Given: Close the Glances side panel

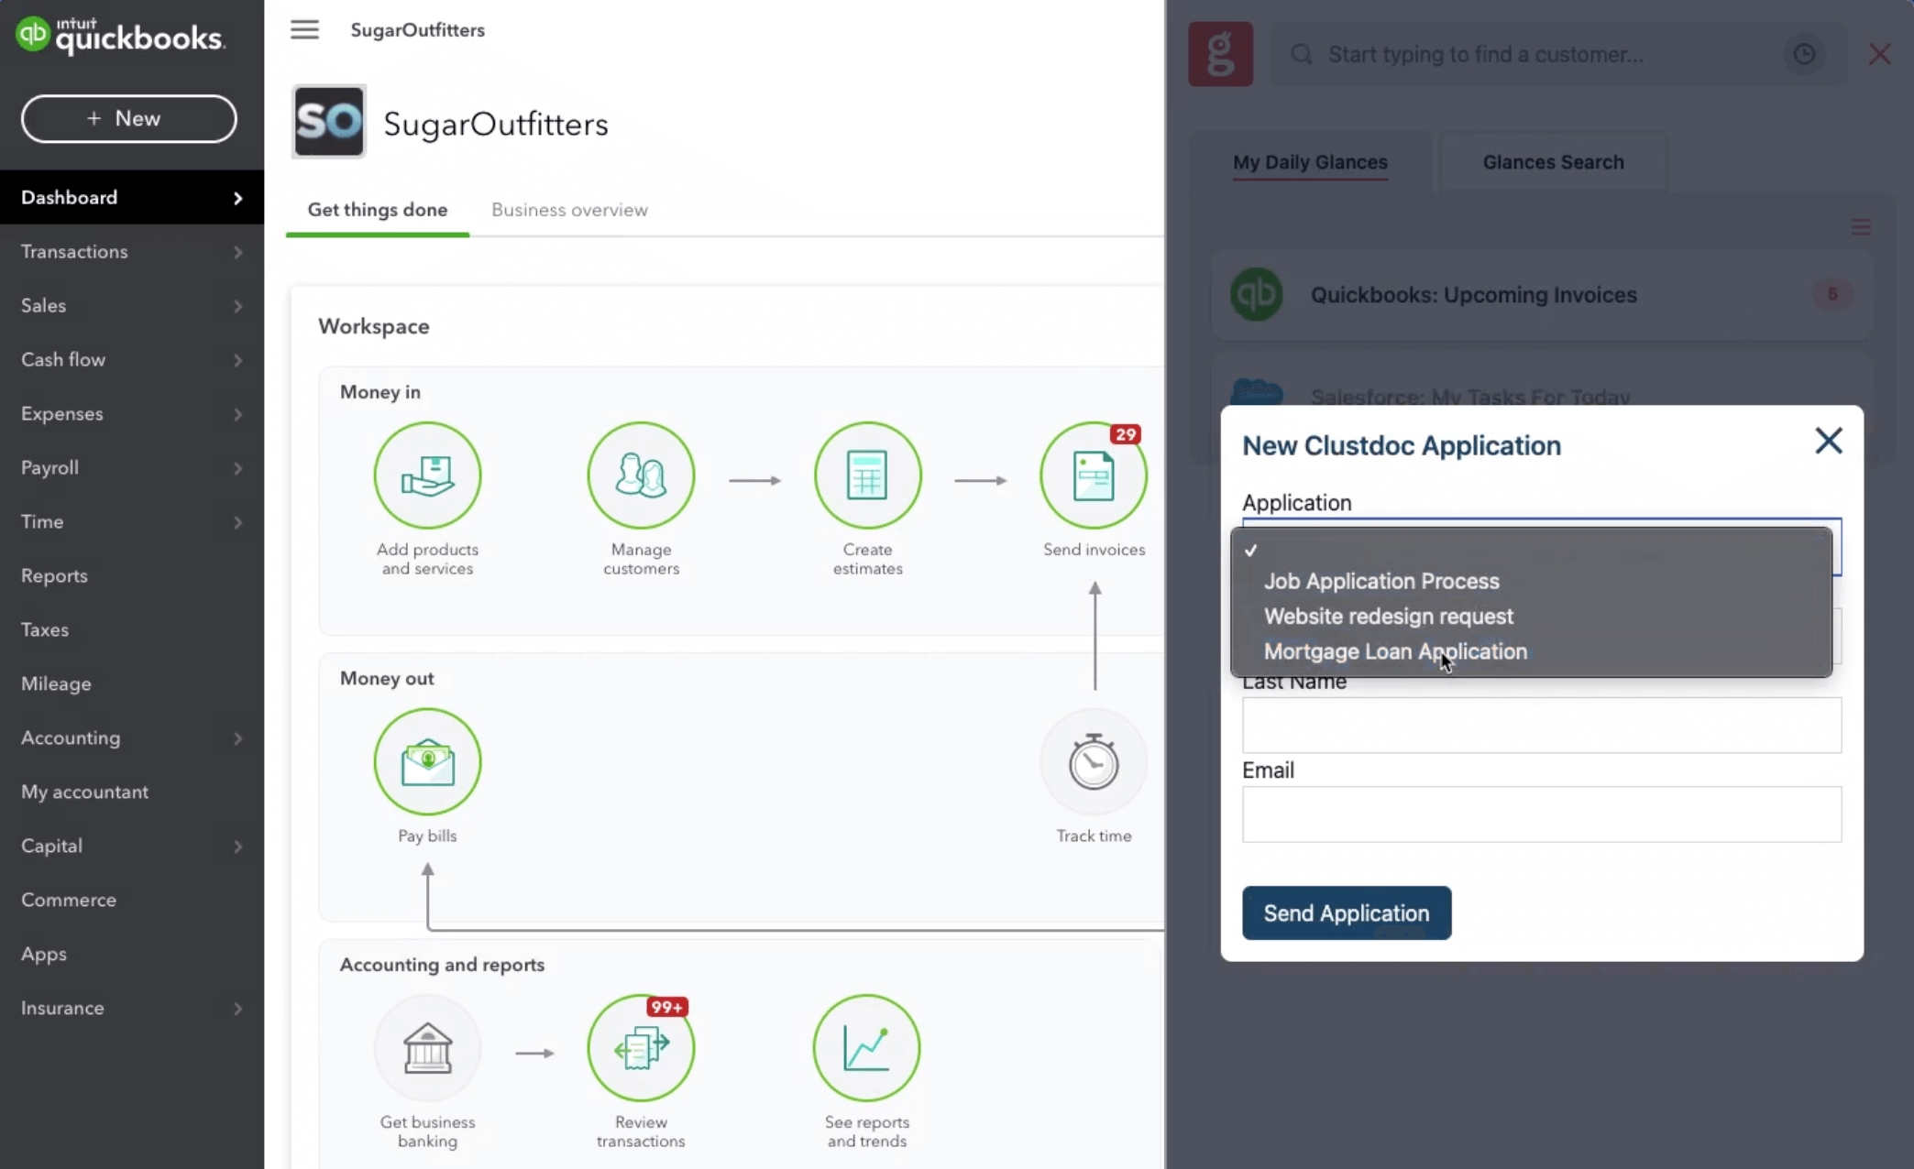Looking at the screenshot, I should 1879,54.
